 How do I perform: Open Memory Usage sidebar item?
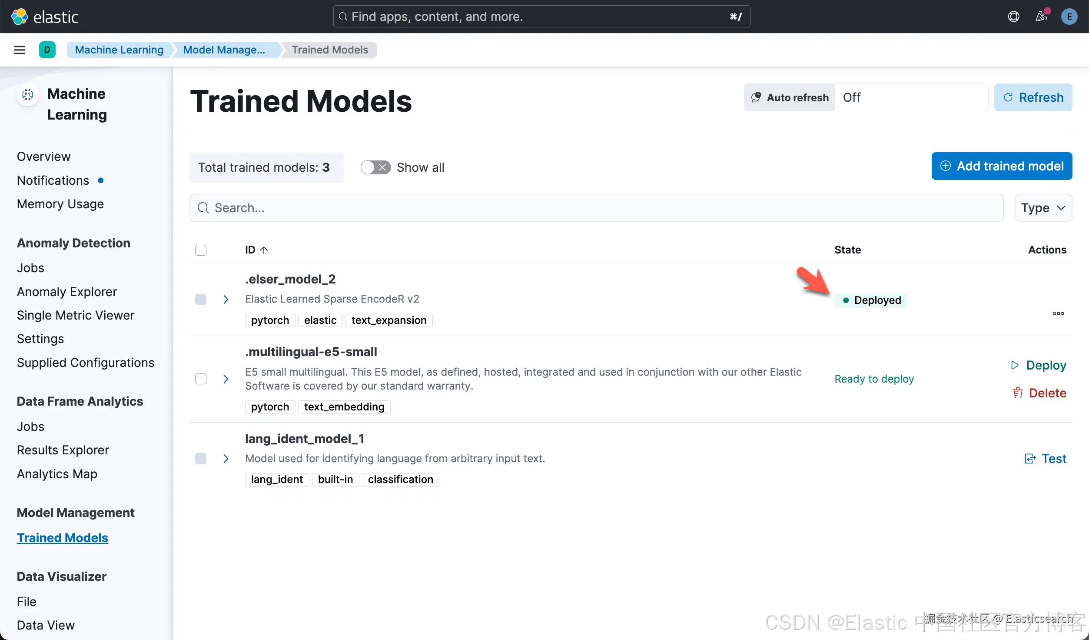[60, 204]
